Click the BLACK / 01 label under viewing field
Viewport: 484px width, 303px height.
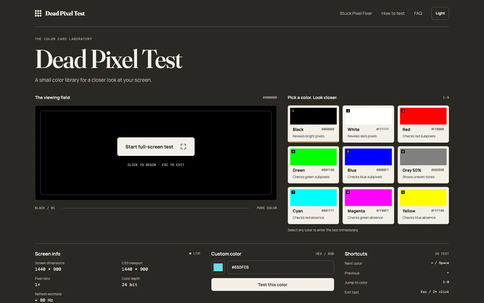tap(45, 208)
